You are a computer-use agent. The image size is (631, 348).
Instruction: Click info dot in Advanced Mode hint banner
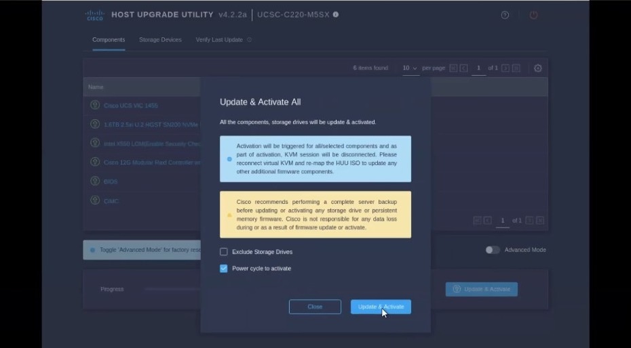point(92,250)
